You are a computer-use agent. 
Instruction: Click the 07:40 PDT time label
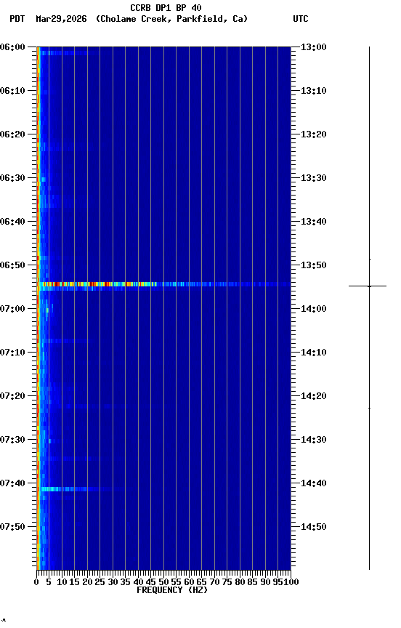(12, 484)
